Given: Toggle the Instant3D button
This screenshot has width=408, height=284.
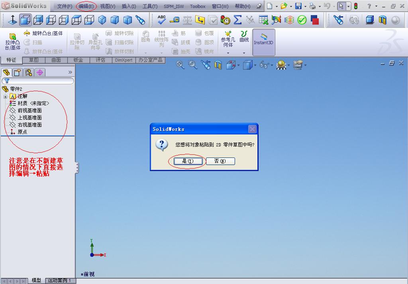Looking at the screenshot, I should pyautogui.click(x=264, y=42).
